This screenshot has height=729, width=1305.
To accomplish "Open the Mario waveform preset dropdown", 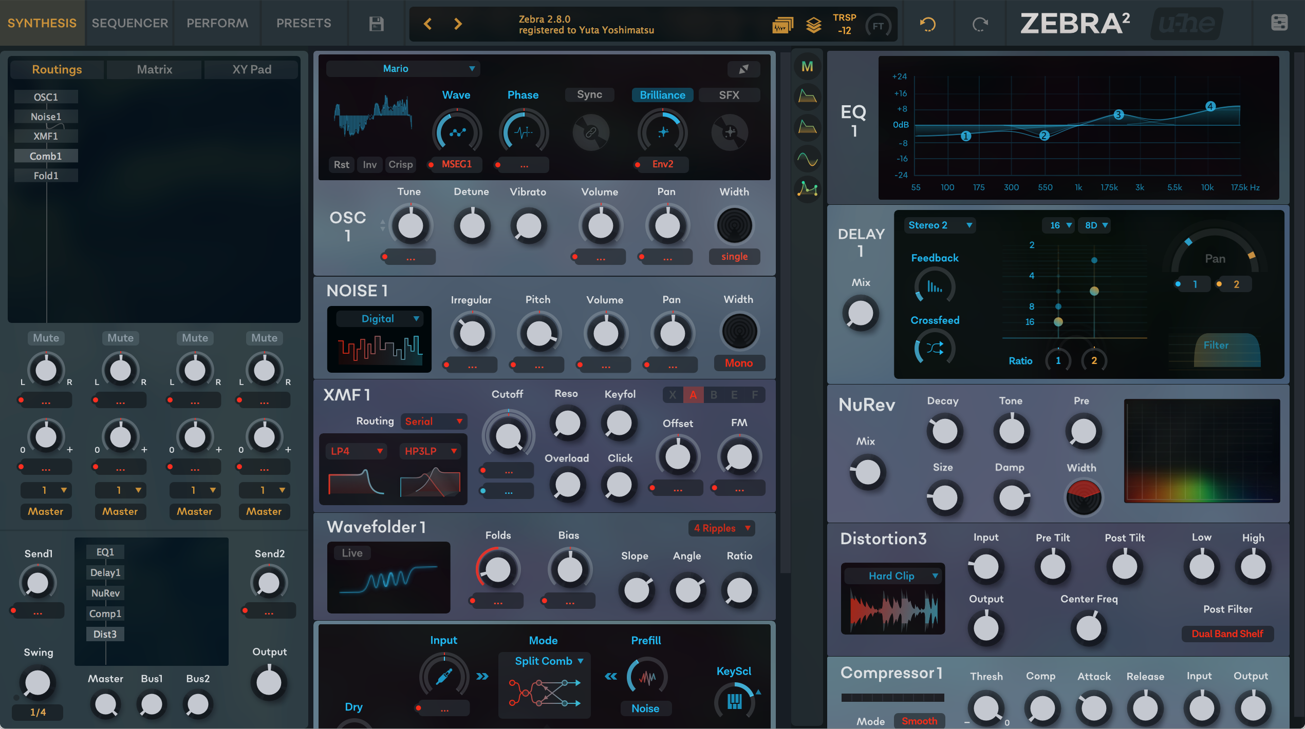I will 403,68.
